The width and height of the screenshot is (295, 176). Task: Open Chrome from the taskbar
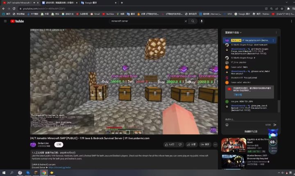pyautogui.click(x=44, y=173)
